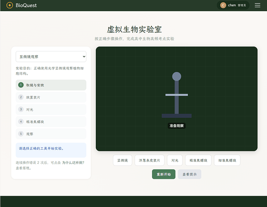This screenshot has width=267, height=207.
Task: Click the 重新开始 restart button
Action: click(164, 174)
